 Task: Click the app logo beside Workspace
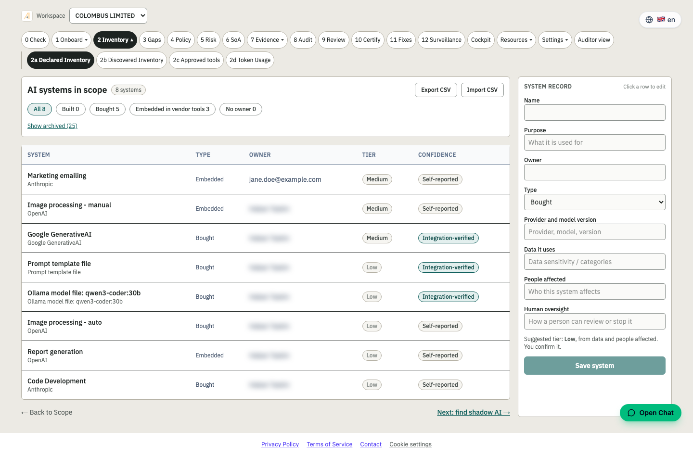pyautogui.click(x=27, y=16)
